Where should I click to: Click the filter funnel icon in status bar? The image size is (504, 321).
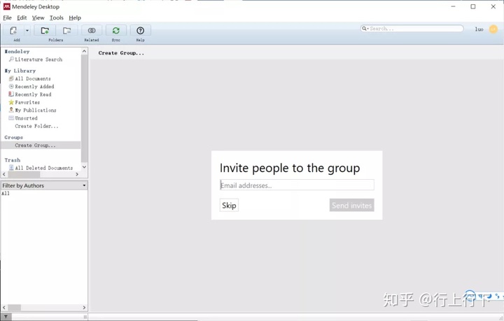6,317
